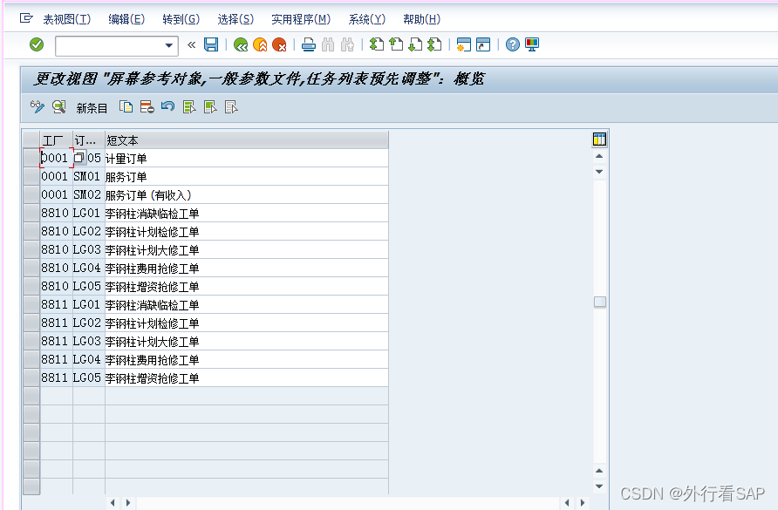Go to the previous page icon
This screenshot has height=510, width=778.
point(396,44)
